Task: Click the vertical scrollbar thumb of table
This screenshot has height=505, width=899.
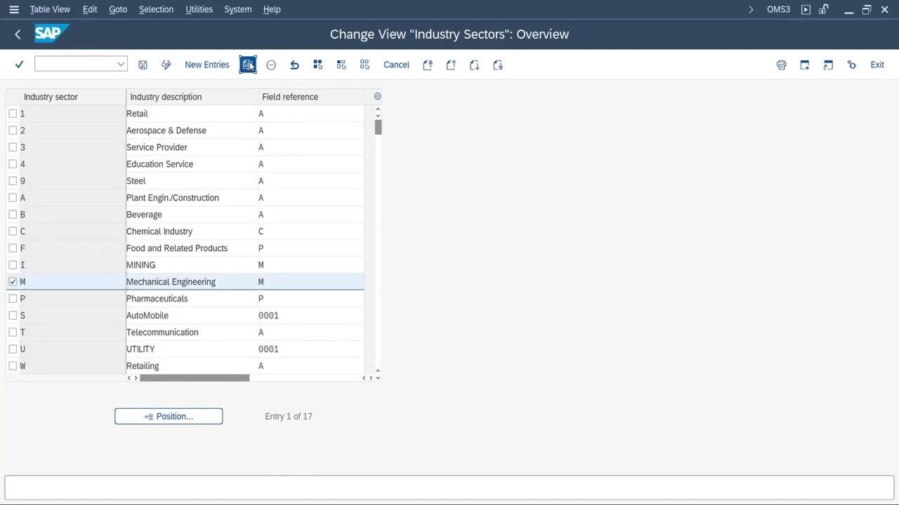Action: tap(378, 127)
